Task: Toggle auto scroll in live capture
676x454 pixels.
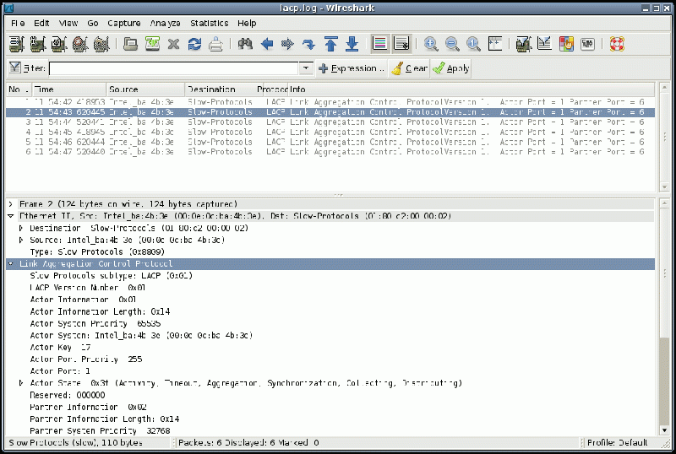Action: [401, 44]
